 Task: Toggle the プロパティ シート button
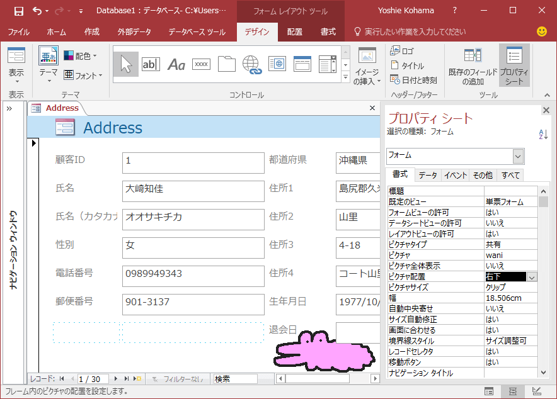click(514, 65)
